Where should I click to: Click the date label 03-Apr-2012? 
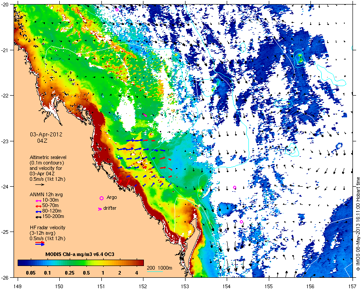(x=46, y=135)
